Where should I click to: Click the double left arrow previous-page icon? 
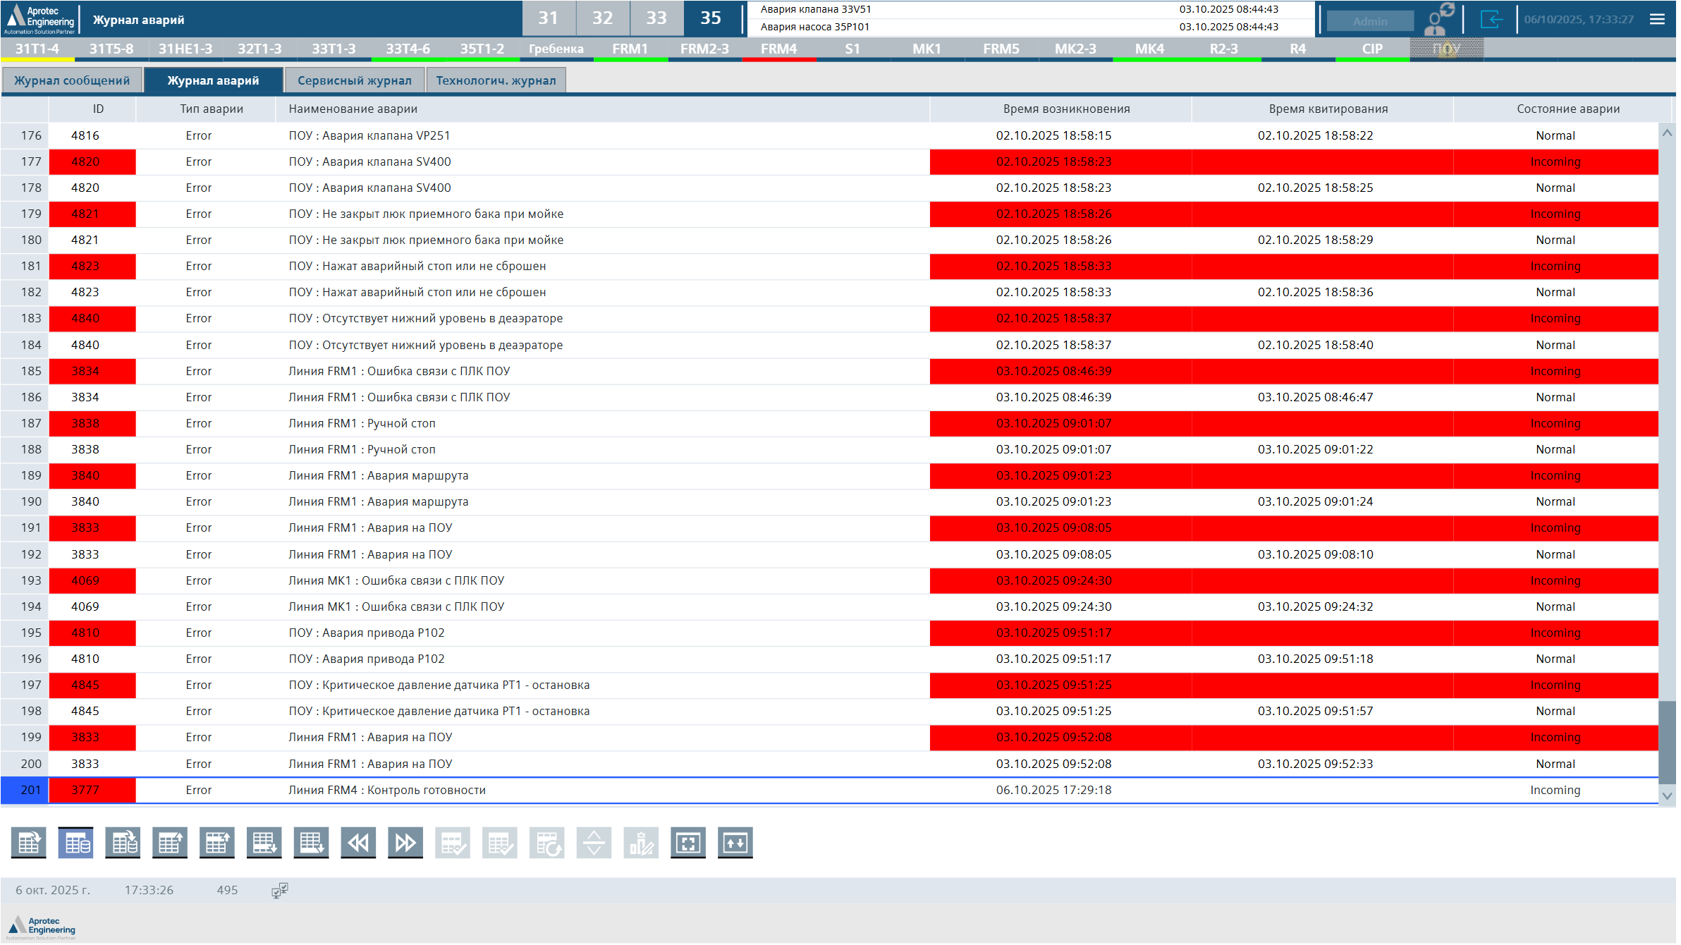coord(359,843)
